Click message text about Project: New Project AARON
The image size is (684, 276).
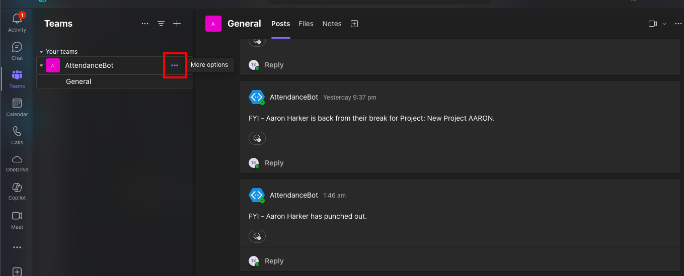(x=371, y=118)
